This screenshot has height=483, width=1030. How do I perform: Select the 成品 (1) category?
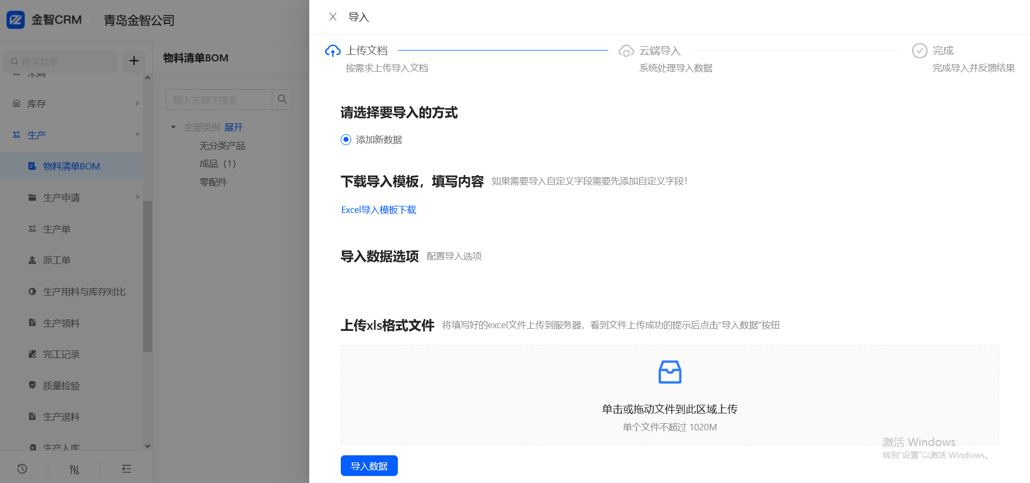click(217, 164)
